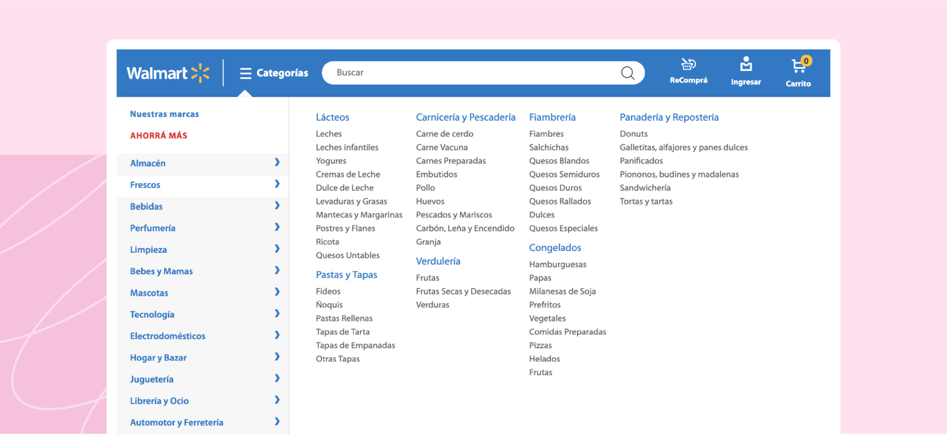Image resolution: width=947 pixels, height=434 pixels.
Task: Select Helados under Congelados
Action: (x=544, y=359)
